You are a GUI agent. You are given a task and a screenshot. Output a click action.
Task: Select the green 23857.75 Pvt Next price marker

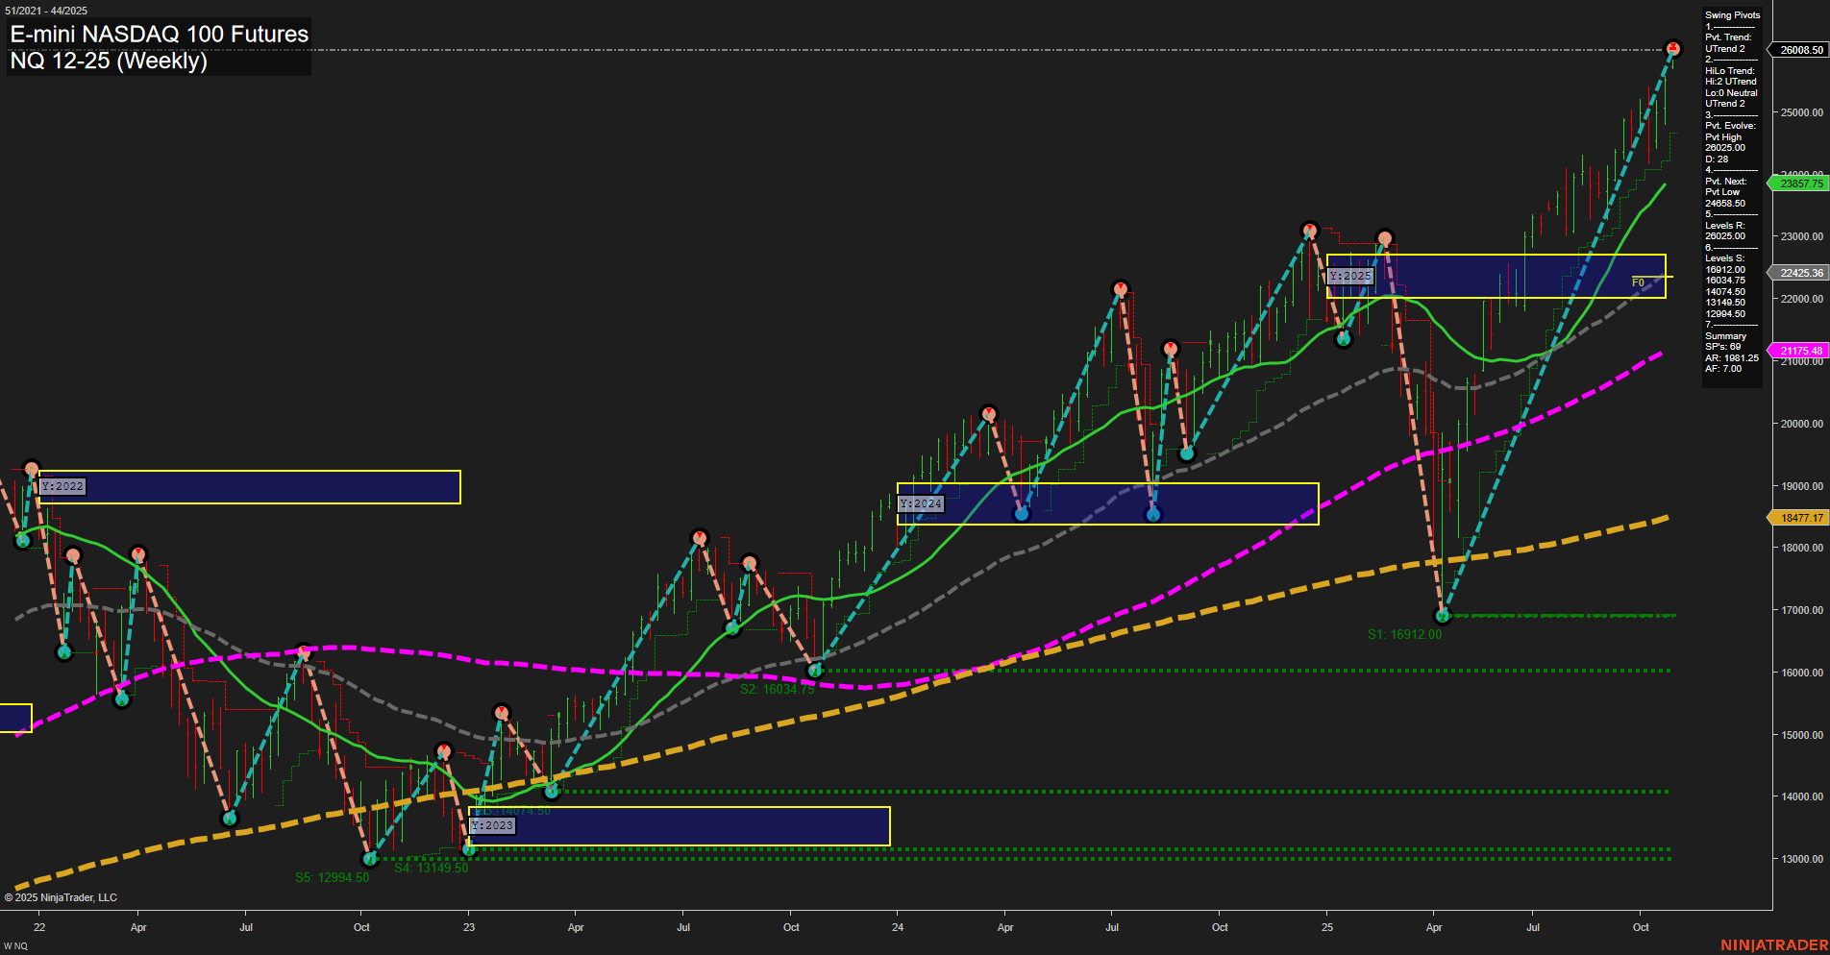click(1801, 183)
